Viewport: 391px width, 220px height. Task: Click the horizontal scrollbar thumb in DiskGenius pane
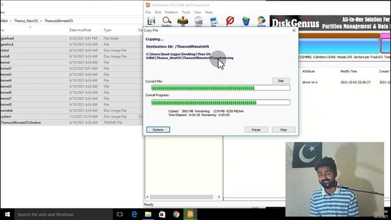(181, 197)
